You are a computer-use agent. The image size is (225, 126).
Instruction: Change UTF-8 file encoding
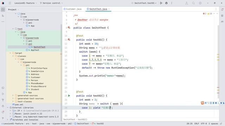click(204, 124)
